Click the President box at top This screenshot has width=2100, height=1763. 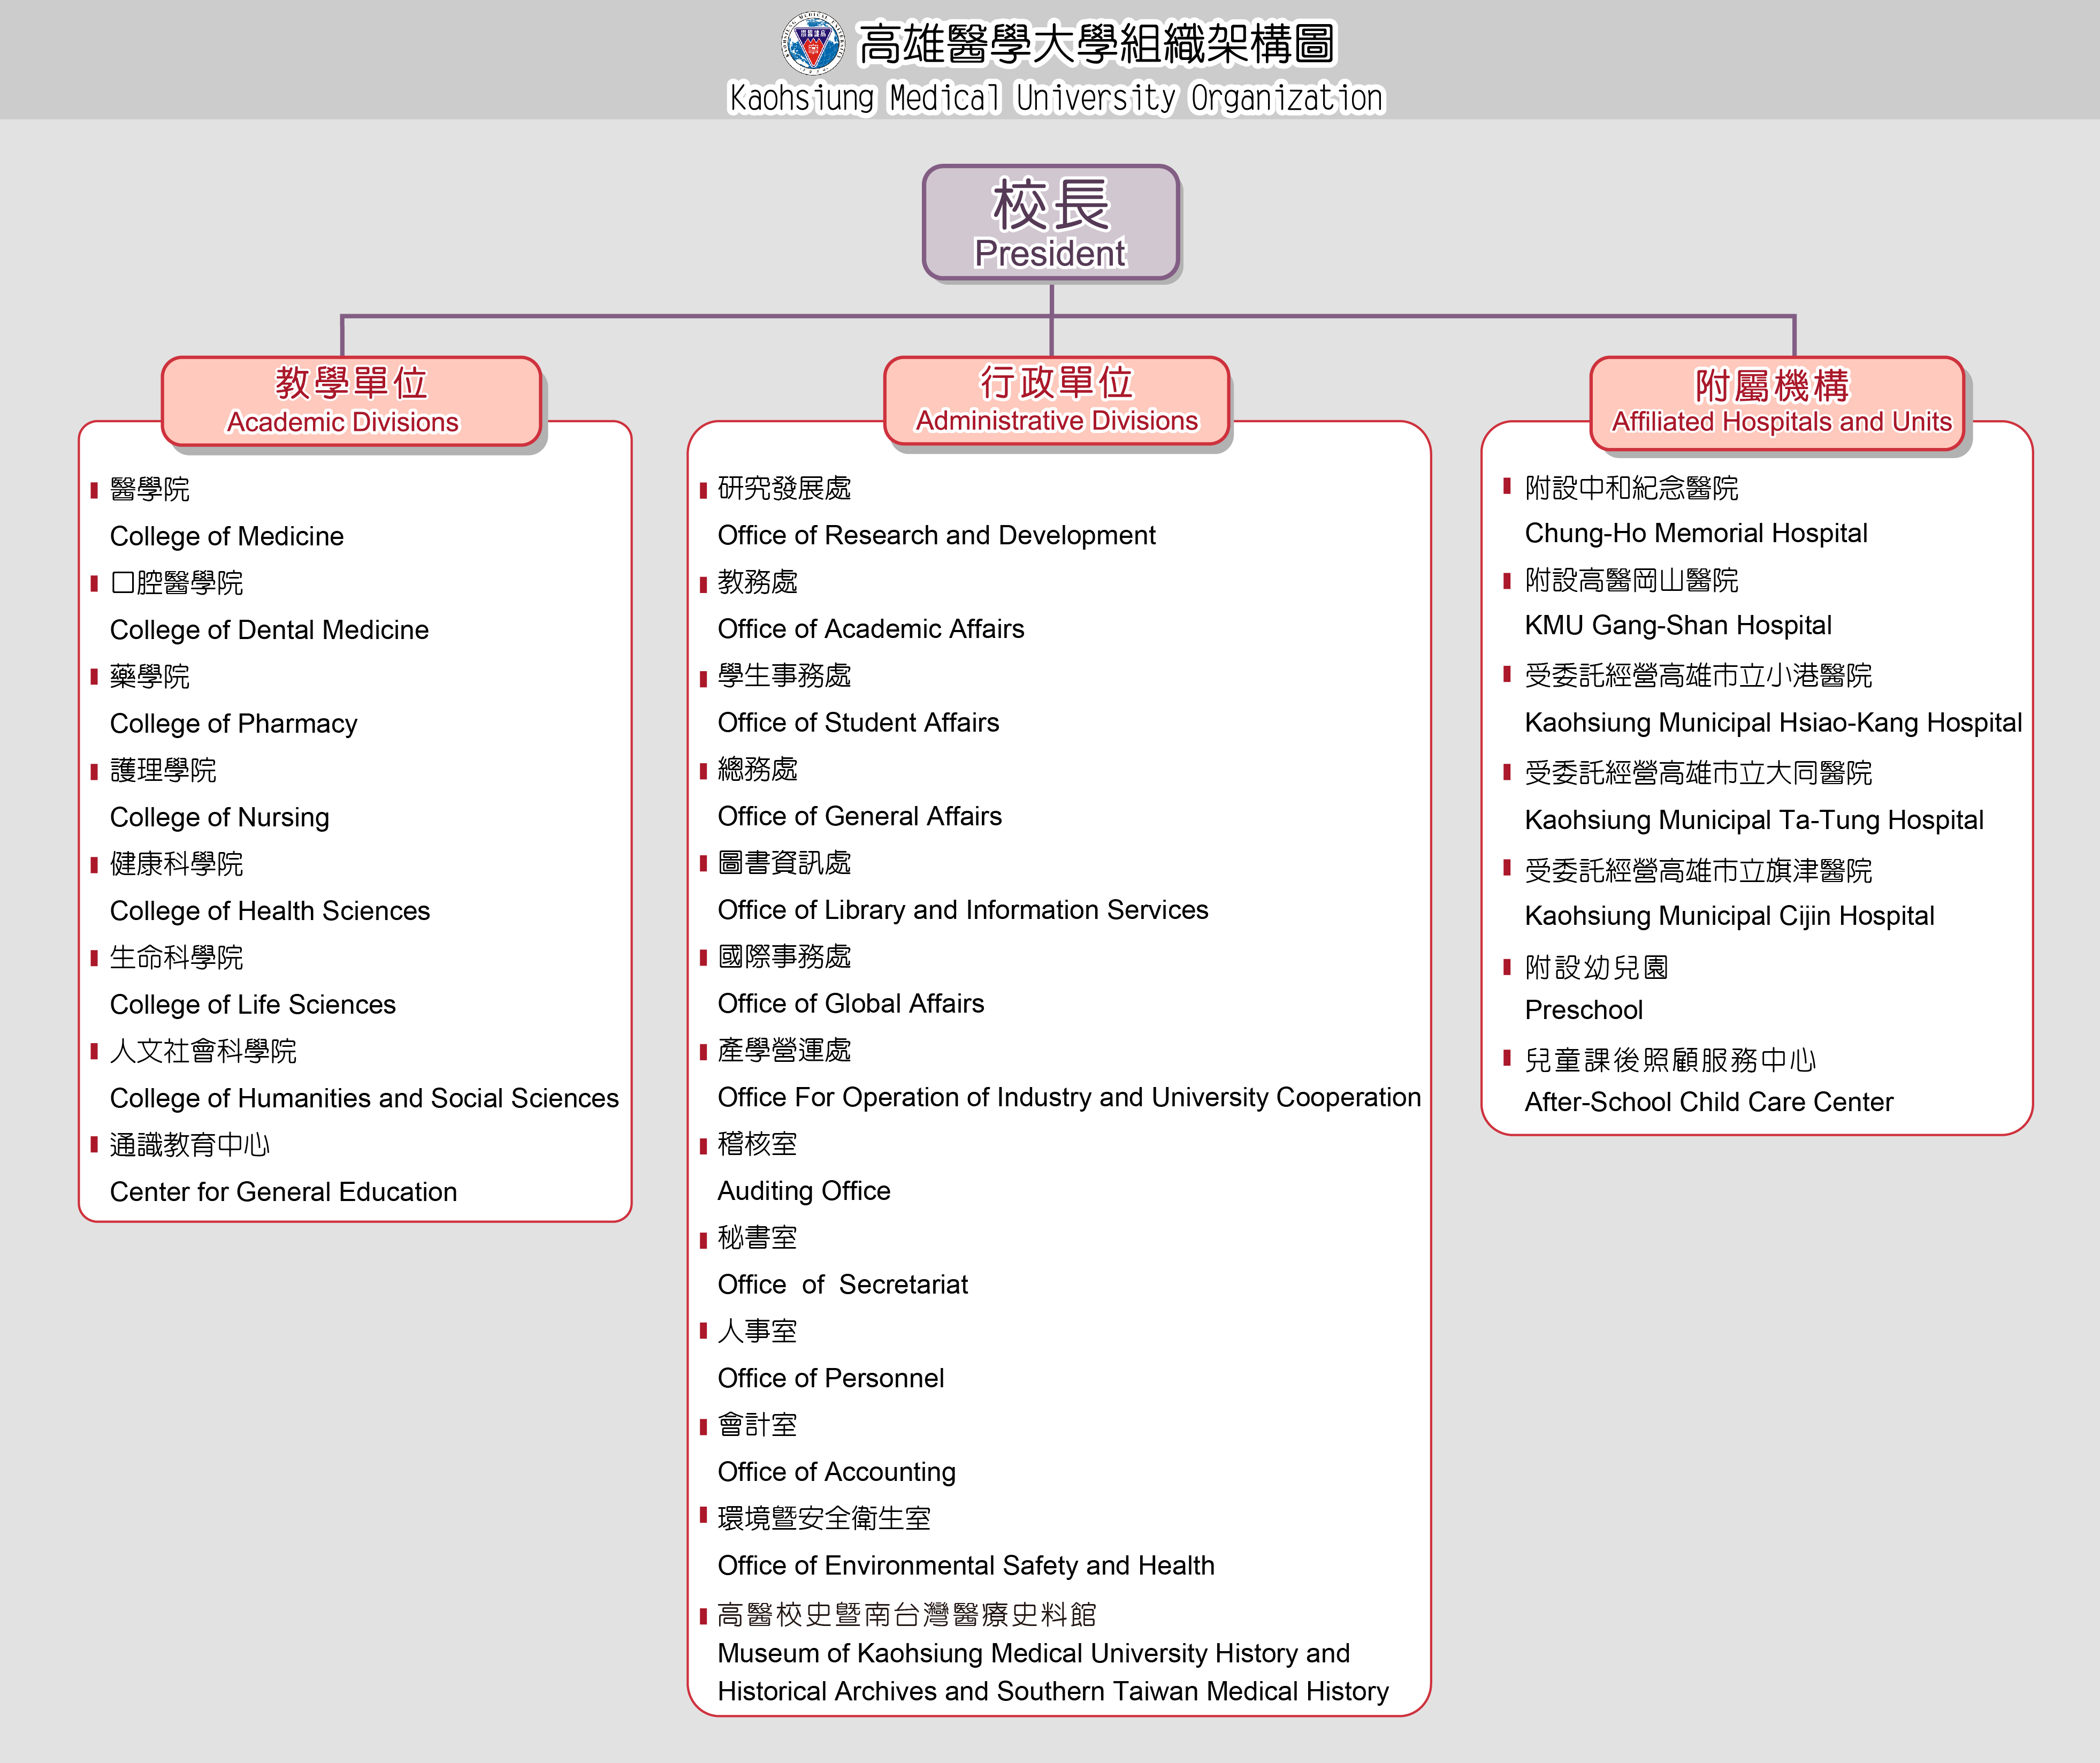click(x=1051, y=222)
